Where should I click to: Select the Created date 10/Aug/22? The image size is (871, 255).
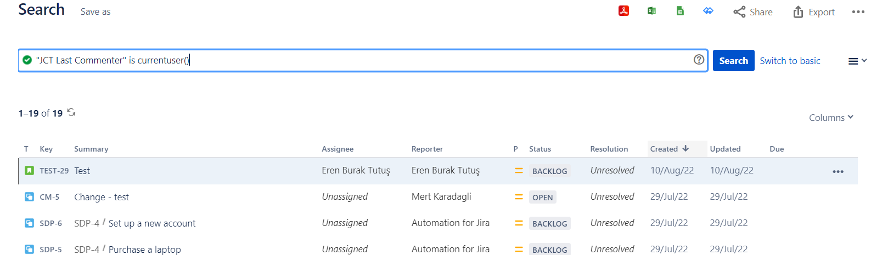pos(672,171)
